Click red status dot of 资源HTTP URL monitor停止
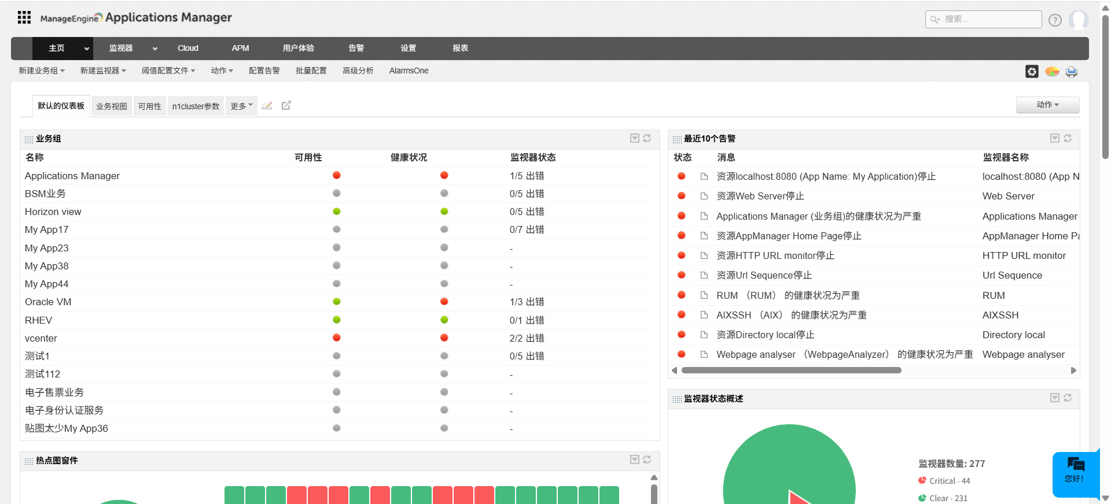 pos(682,255)
